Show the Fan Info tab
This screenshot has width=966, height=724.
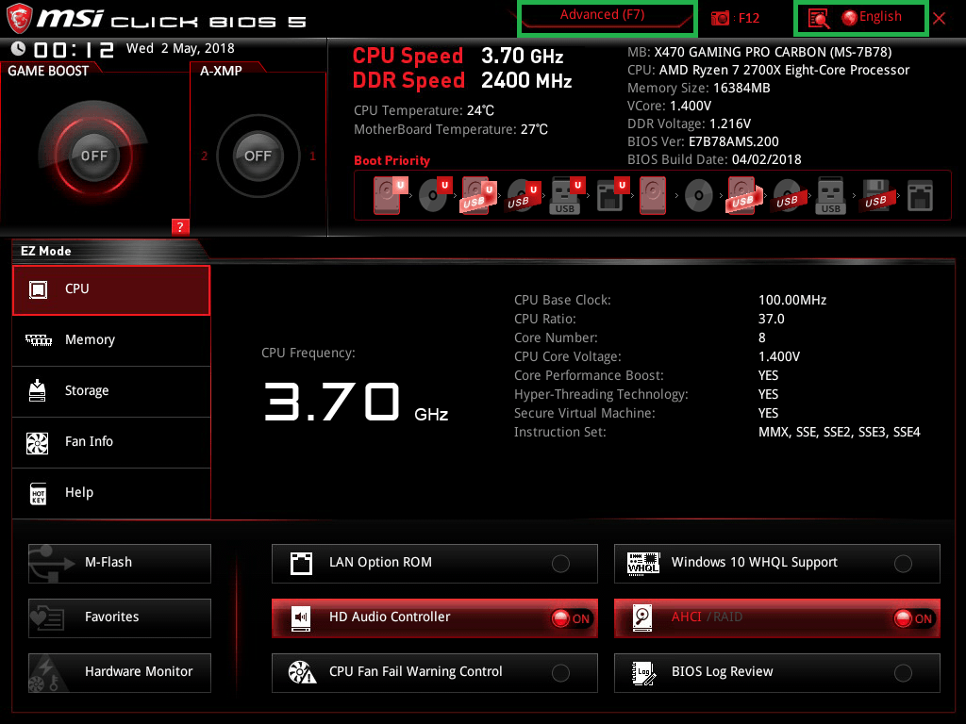tap(111, 442)
